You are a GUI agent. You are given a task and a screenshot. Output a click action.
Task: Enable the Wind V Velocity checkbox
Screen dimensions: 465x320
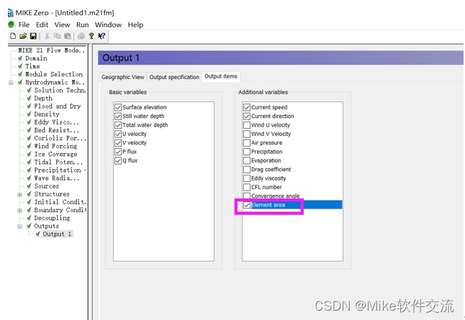(x=247, y=134)
